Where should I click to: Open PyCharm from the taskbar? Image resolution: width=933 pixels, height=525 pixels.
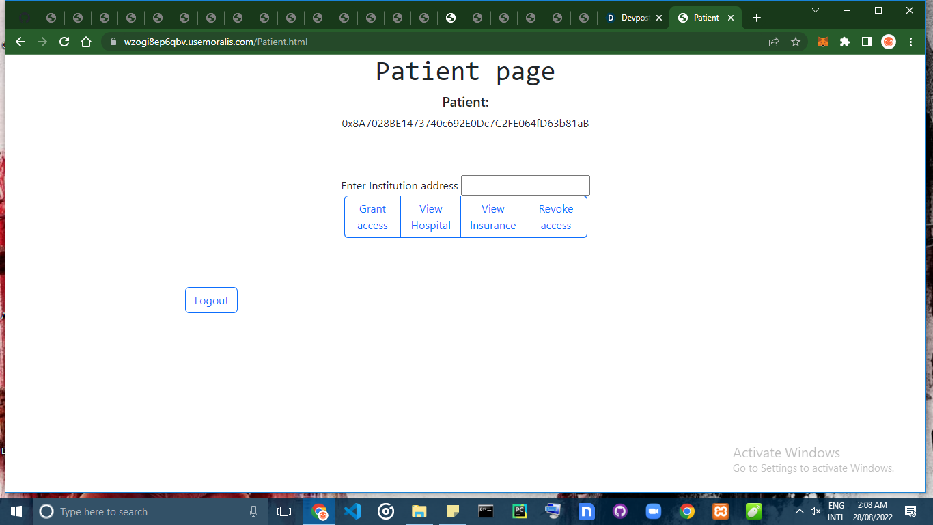coord(518,511)
